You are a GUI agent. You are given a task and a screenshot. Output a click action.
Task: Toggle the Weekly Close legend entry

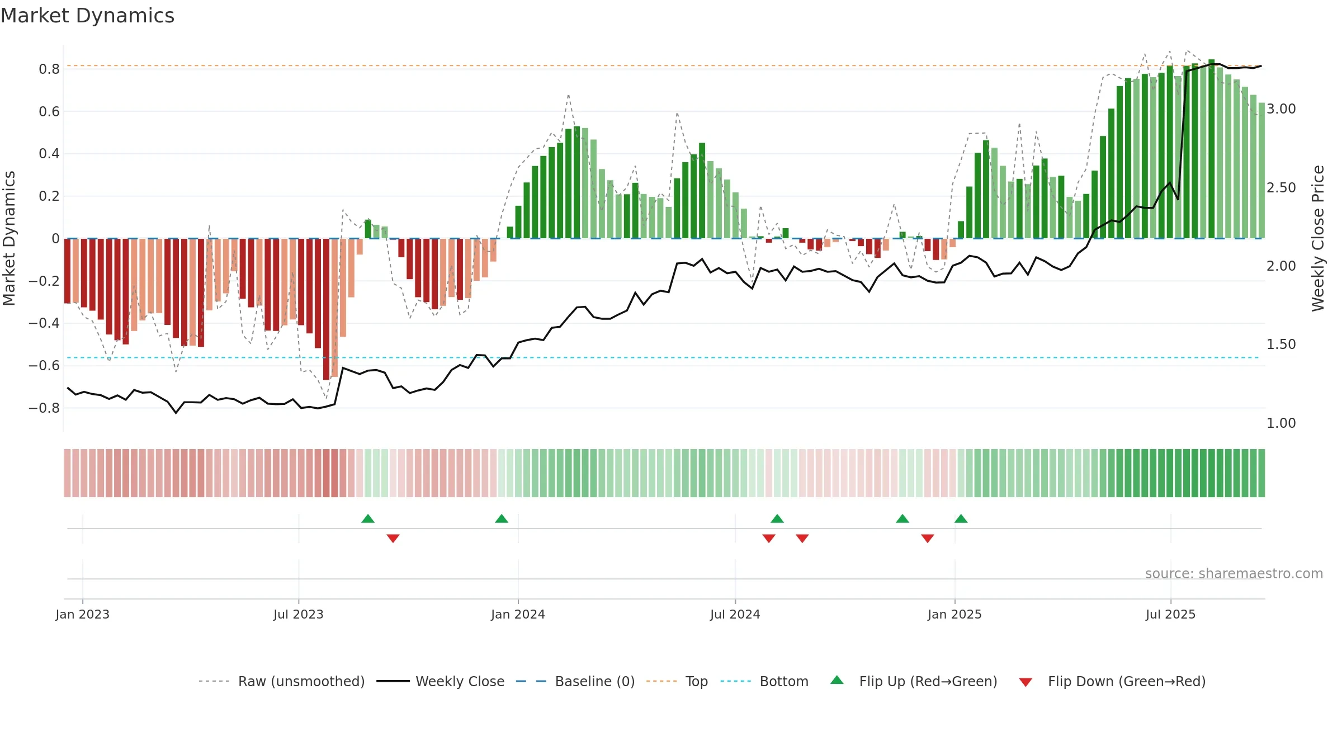point(441,682)
